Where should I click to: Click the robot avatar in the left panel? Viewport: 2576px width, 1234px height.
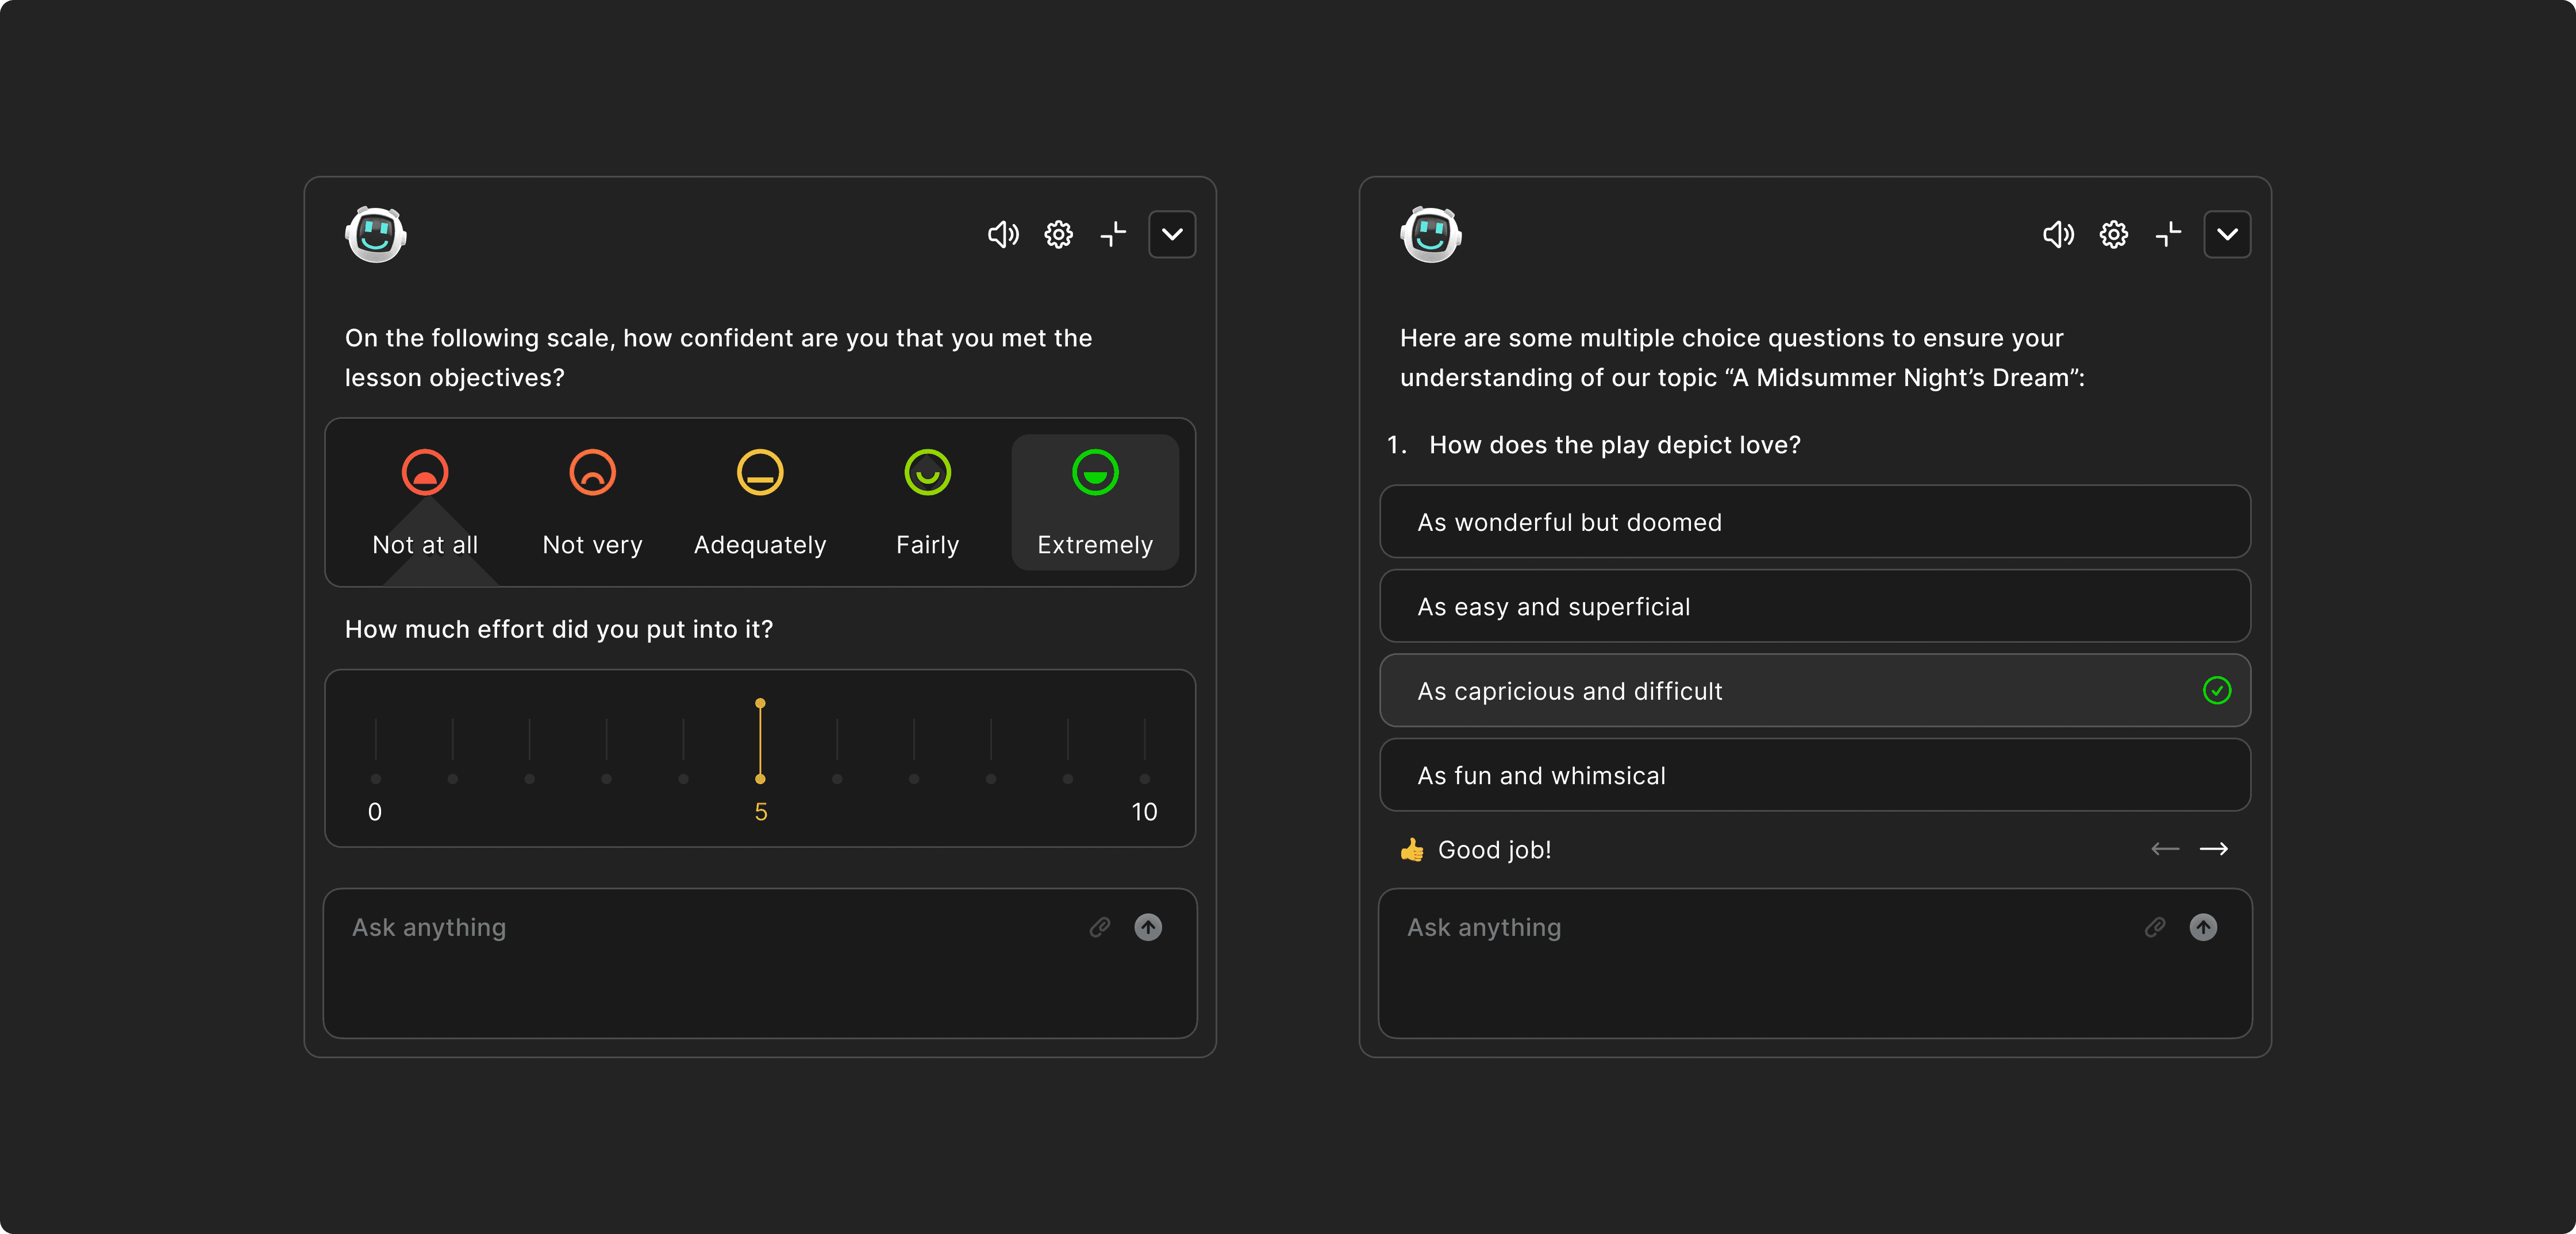tap(376, 235)
